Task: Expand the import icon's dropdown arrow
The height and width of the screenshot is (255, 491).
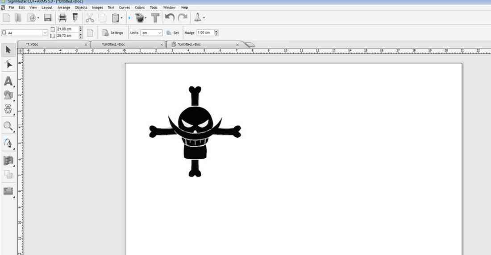Action: coord(38,18)
